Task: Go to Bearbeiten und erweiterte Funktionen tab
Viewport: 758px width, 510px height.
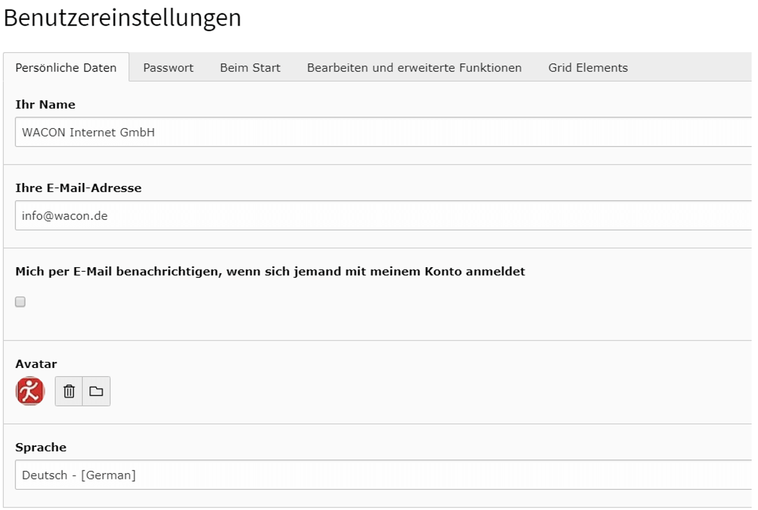Action: click(x=414, y=68)
